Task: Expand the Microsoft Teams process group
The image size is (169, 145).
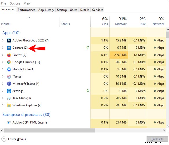Action: click(x=3, y=84)
